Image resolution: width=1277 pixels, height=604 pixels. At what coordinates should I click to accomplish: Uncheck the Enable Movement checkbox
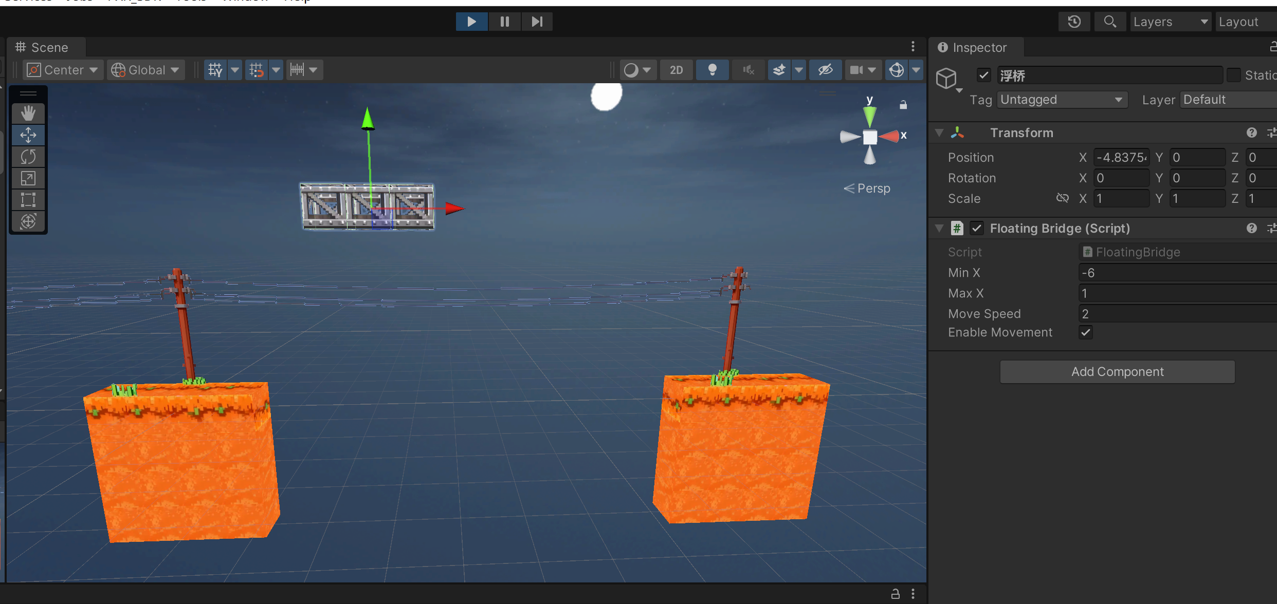point(1085,332)
